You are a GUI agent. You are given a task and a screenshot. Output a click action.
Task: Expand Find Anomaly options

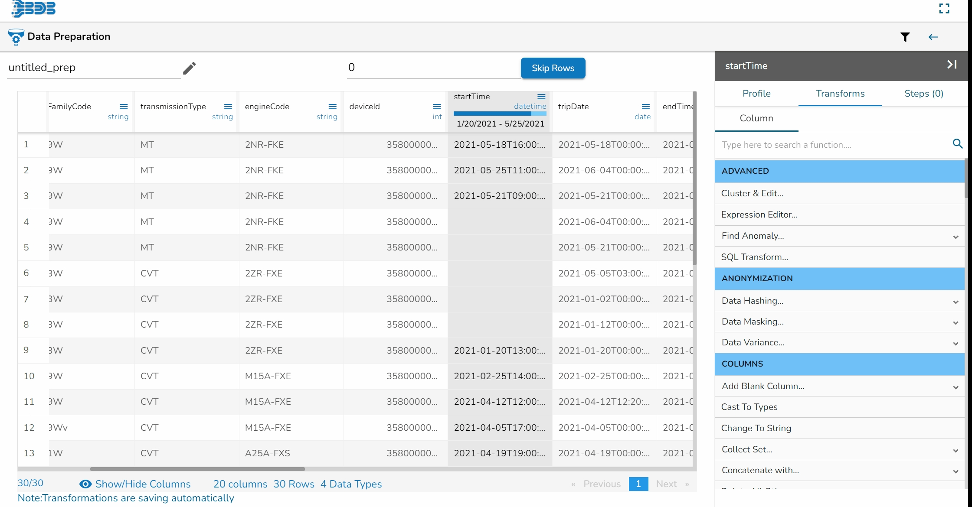(956, 237)
